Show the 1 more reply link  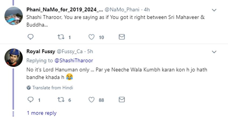pyautogui.click(x=42, y=113)
